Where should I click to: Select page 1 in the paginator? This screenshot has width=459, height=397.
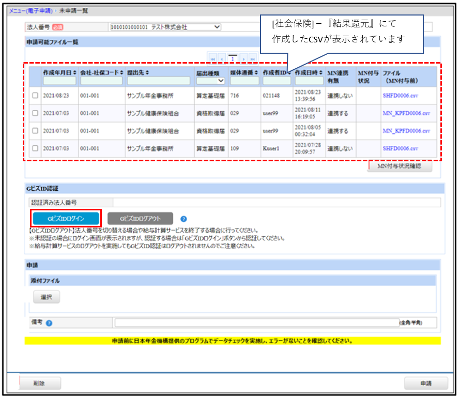[233, 59]
